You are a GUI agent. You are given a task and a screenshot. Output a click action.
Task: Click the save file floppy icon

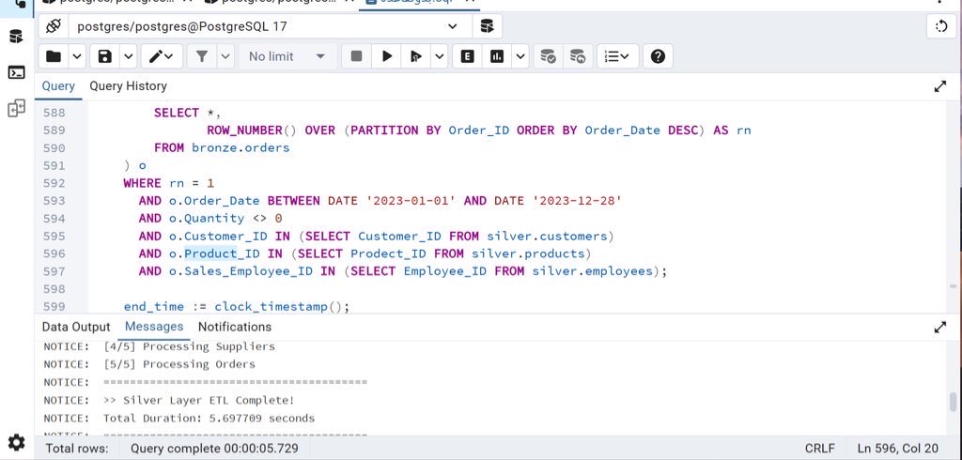pyautogui.click(x=105, y=56)
